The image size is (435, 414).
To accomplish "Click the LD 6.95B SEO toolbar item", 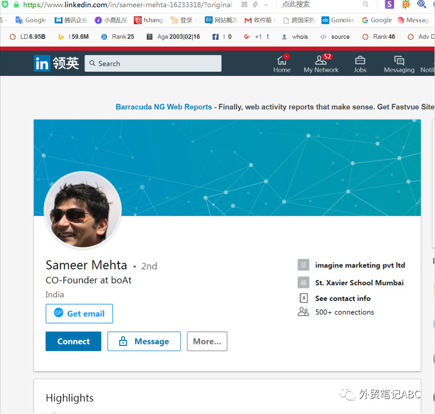I will tap(27, 37).
